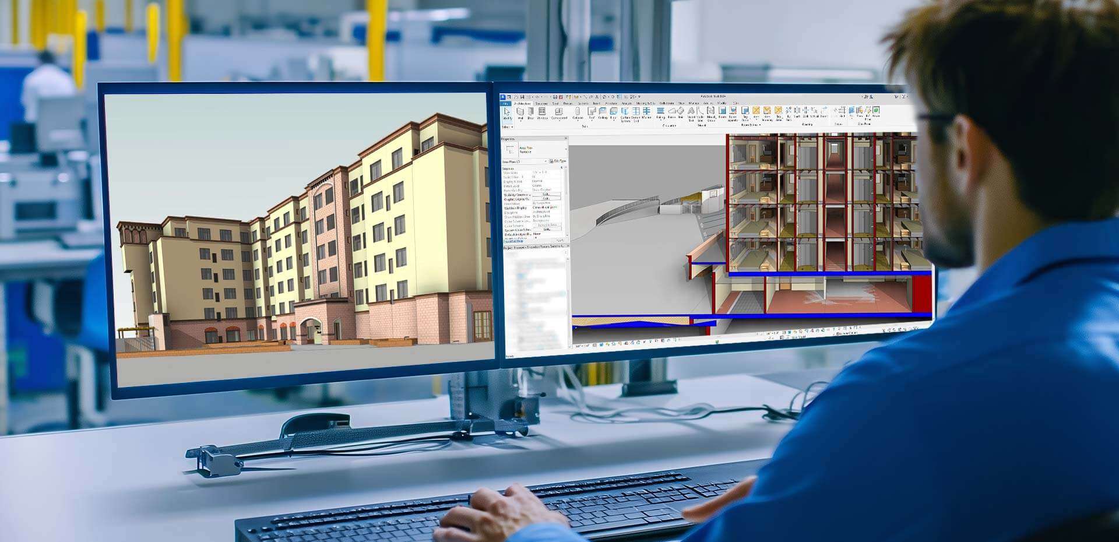Activate the Curtain System tool
Image resolution: width=1119 pixels, height=542 pixels.
click(625, 115)
